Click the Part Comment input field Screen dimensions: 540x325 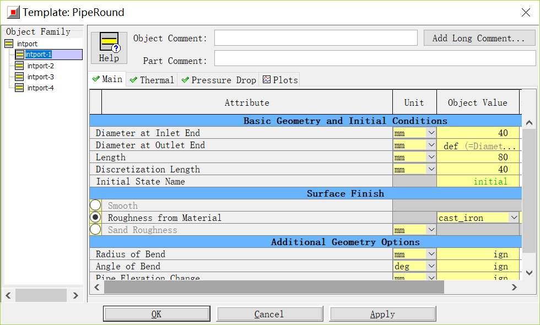tap(375, 58)
